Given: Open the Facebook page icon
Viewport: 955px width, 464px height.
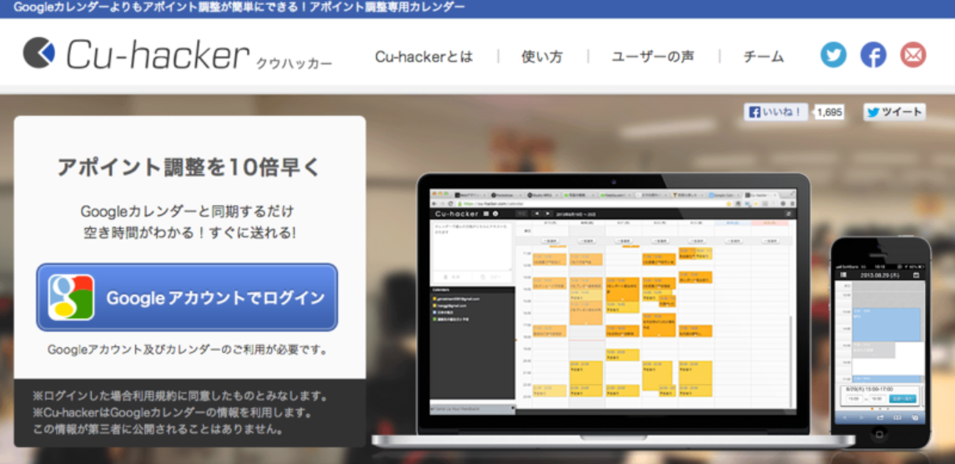Looking at the screenshot, I should click(873, 55).
